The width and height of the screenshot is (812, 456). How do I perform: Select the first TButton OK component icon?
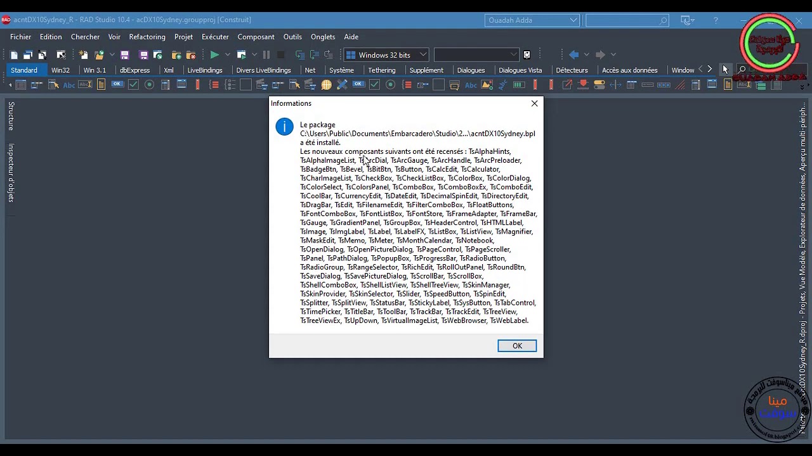pos(117,84)
